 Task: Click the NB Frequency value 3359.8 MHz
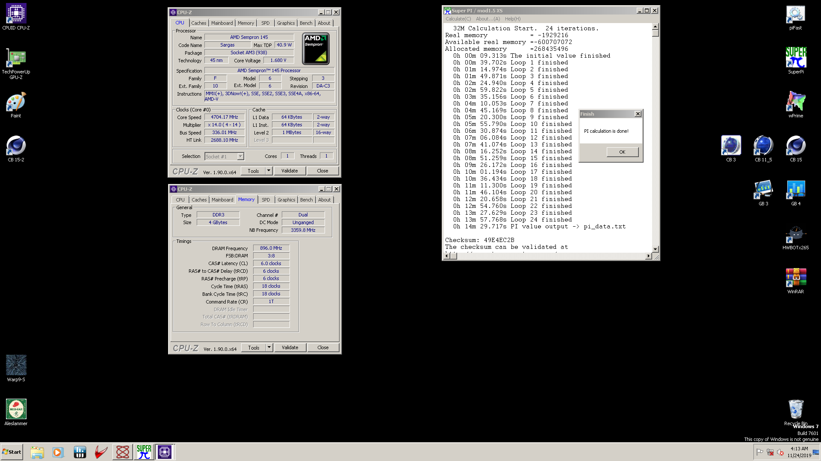pos(303,230)
